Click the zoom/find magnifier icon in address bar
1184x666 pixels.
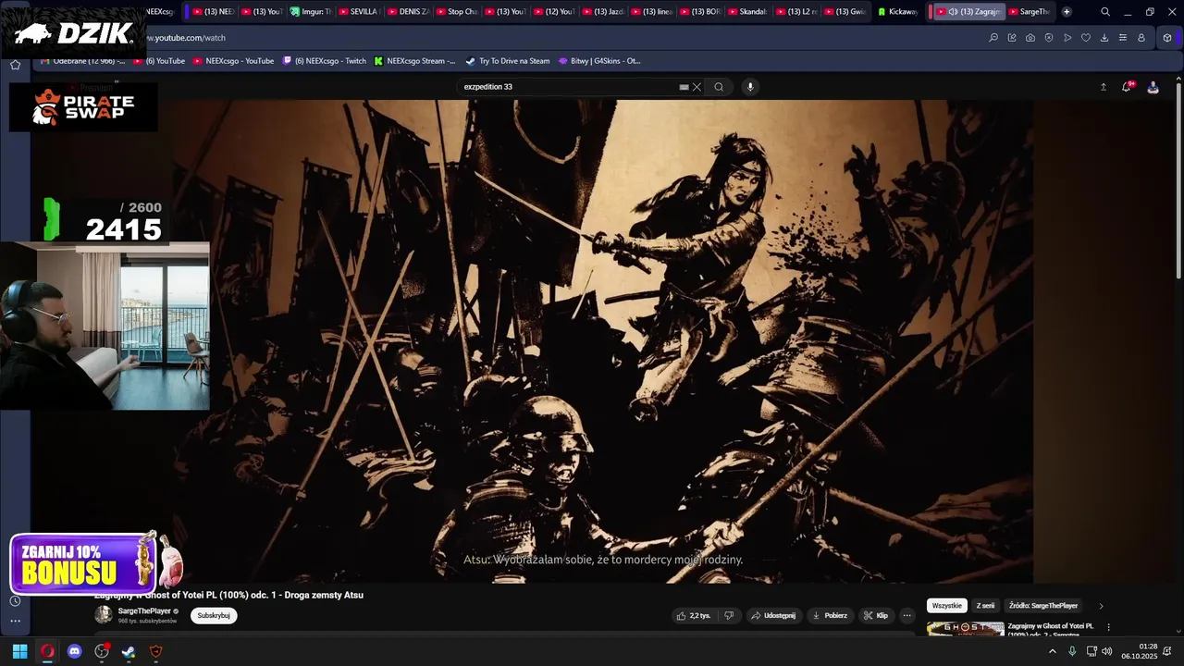993,38
